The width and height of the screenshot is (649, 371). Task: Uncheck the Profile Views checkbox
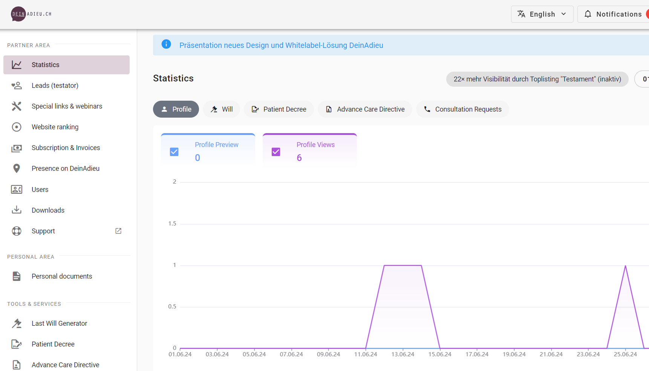click(x=276, y=152)
